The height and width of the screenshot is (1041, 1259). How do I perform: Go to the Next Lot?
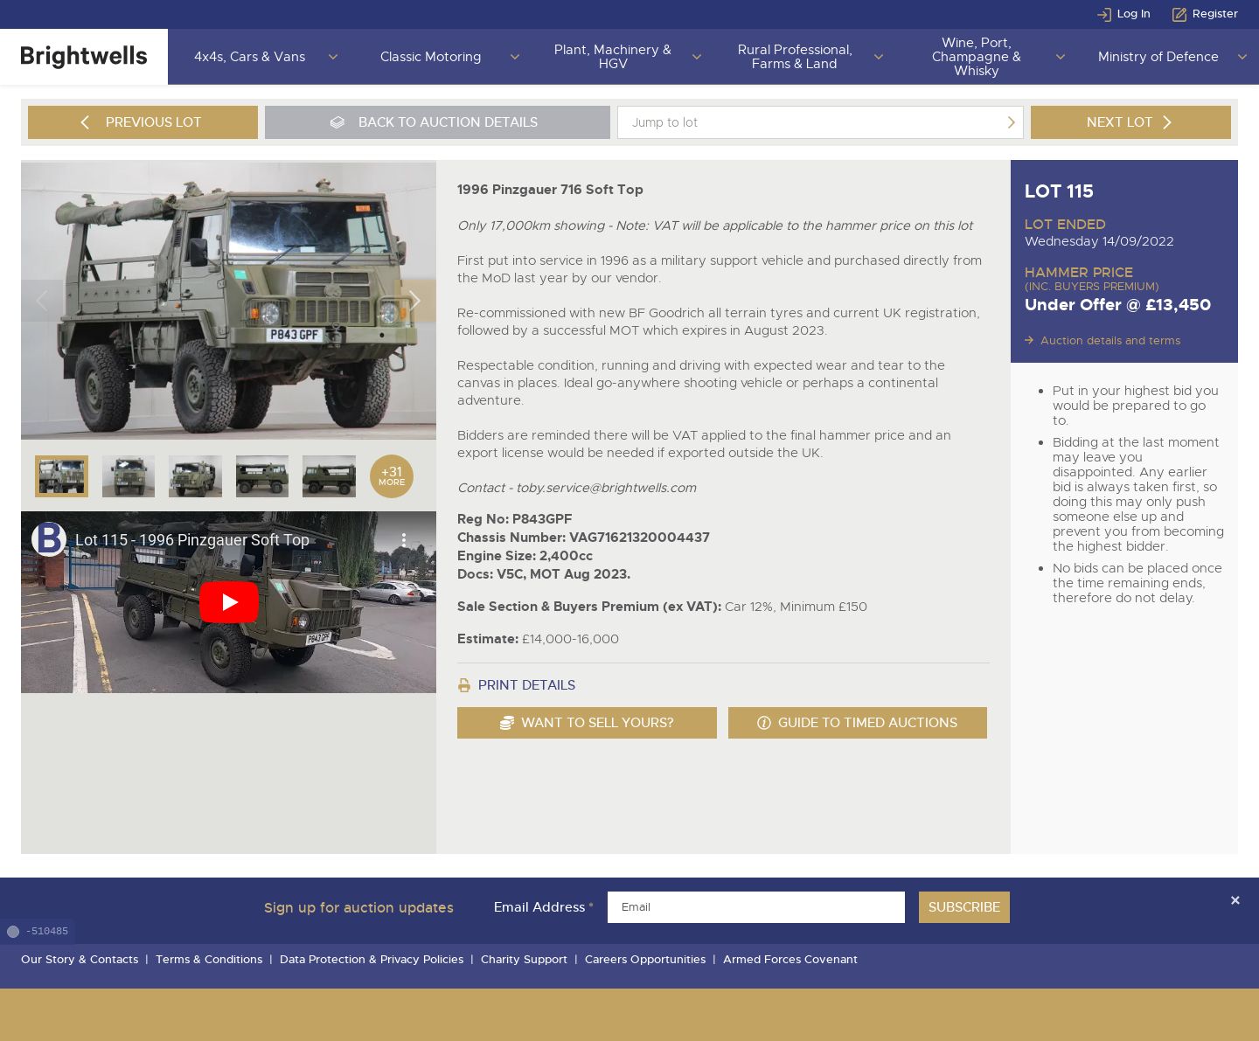1130,122
